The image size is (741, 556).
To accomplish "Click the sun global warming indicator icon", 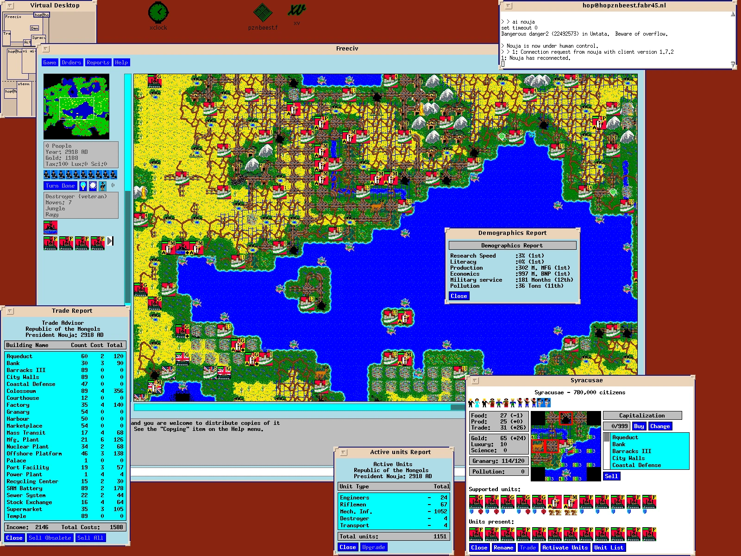I will pos(93,186).
